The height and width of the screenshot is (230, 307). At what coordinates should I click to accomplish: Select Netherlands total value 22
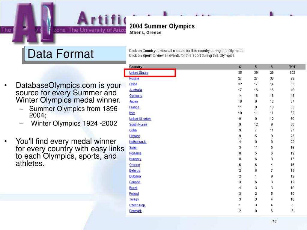(x=292, y=142)
